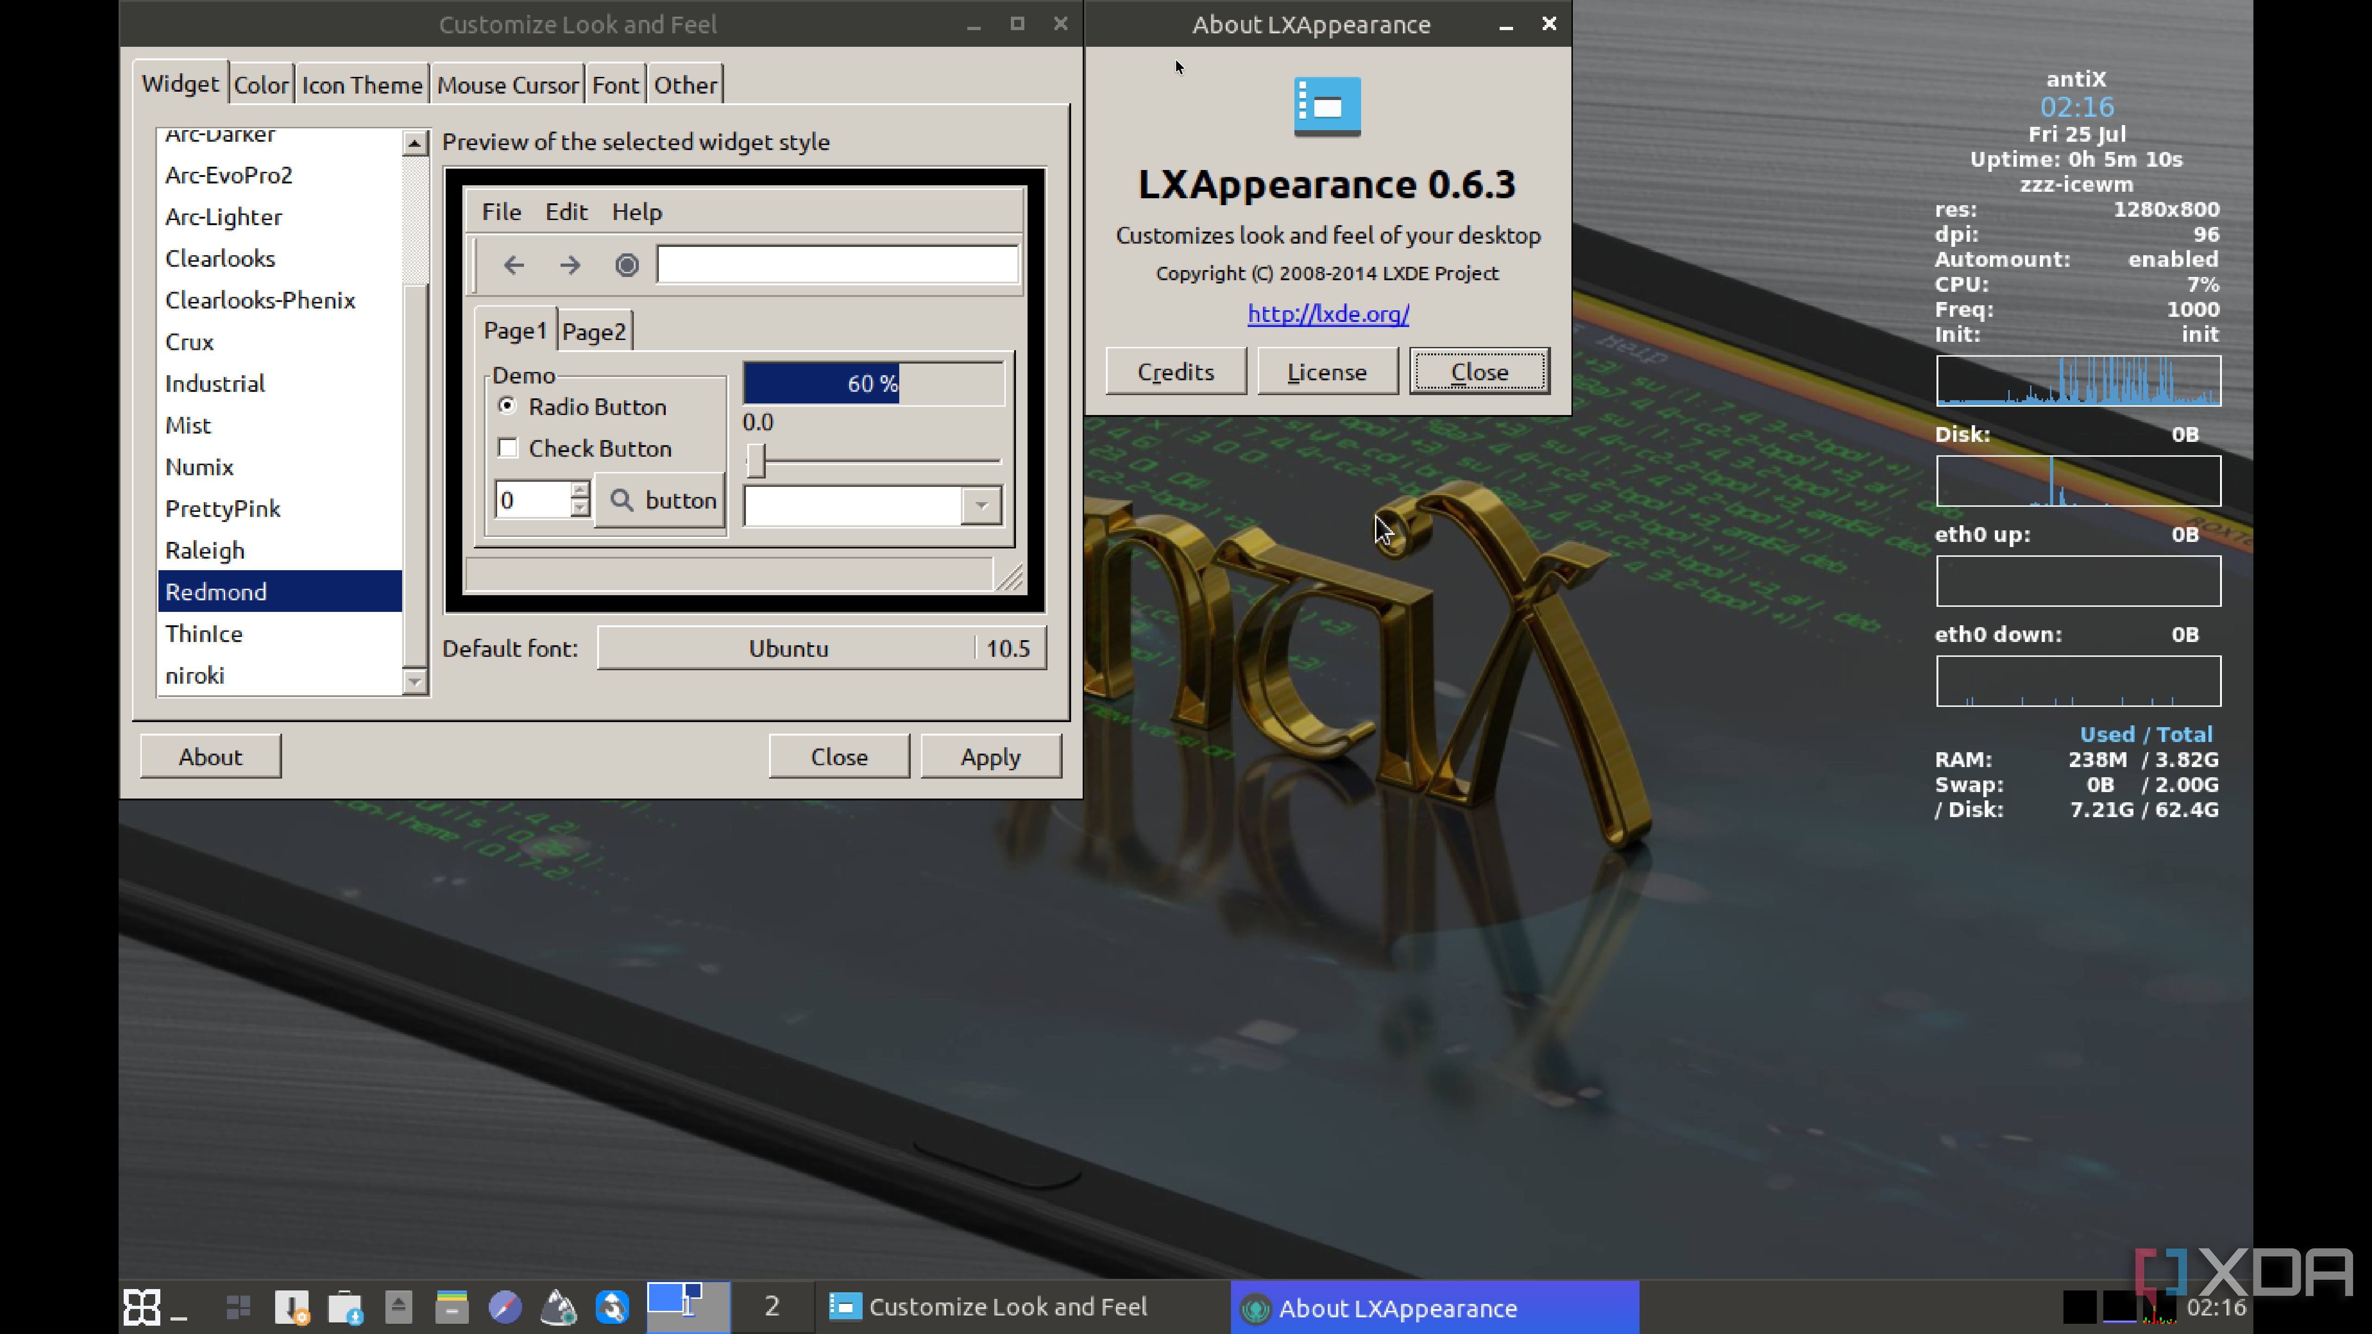The image size is (2372, 1334).
Task: Open the Mouse Cursor tab
Action: point(507,85)
